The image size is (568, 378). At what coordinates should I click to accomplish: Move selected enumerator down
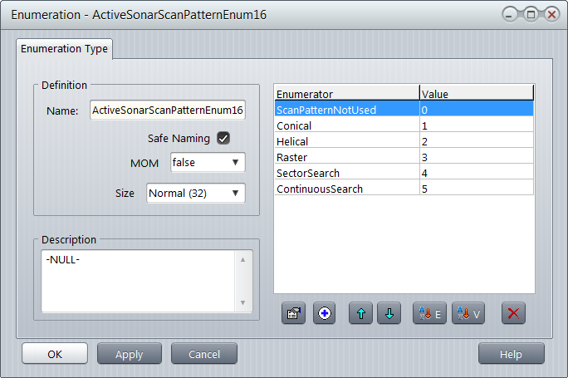pos(389,314)
